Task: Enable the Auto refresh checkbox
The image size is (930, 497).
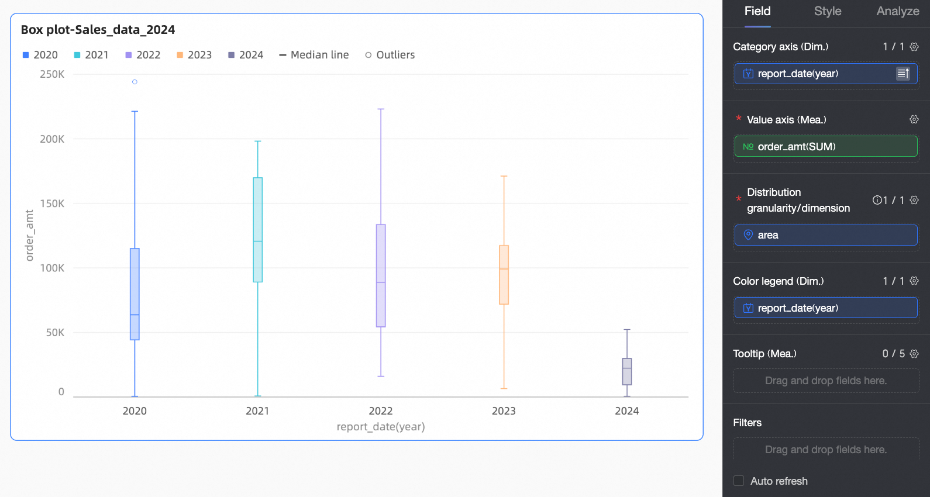Action: tap(739, 481)
